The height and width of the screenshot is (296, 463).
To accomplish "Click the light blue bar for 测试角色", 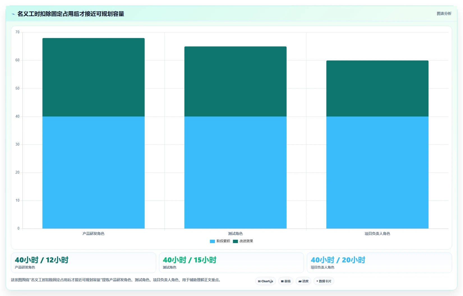I will tap(235, 173).
